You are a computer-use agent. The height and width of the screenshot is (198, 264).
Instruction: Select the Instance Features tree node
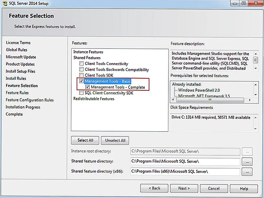pos(88,52)
